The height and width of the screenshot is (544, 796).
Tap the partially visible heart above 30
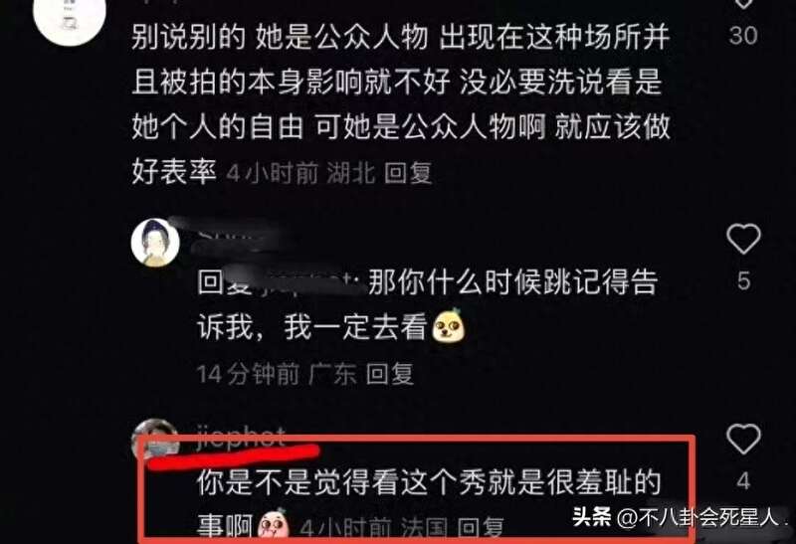(743, 4)
